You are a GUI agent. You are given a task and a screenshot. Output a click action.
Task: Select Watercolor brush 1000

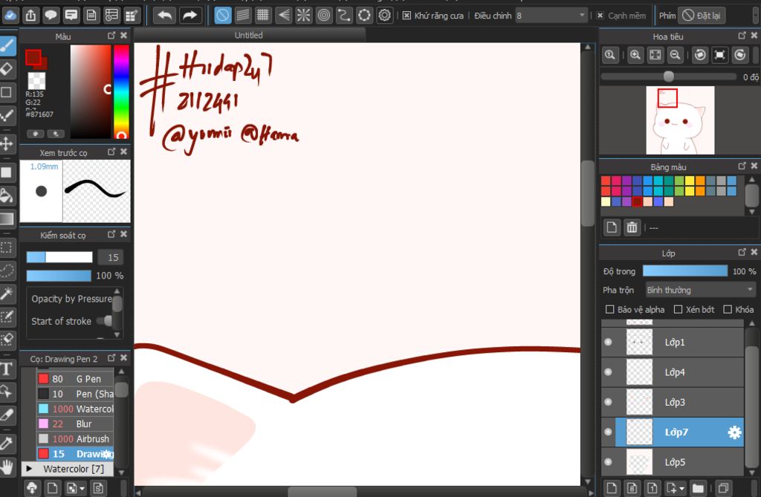click(75, 409)
